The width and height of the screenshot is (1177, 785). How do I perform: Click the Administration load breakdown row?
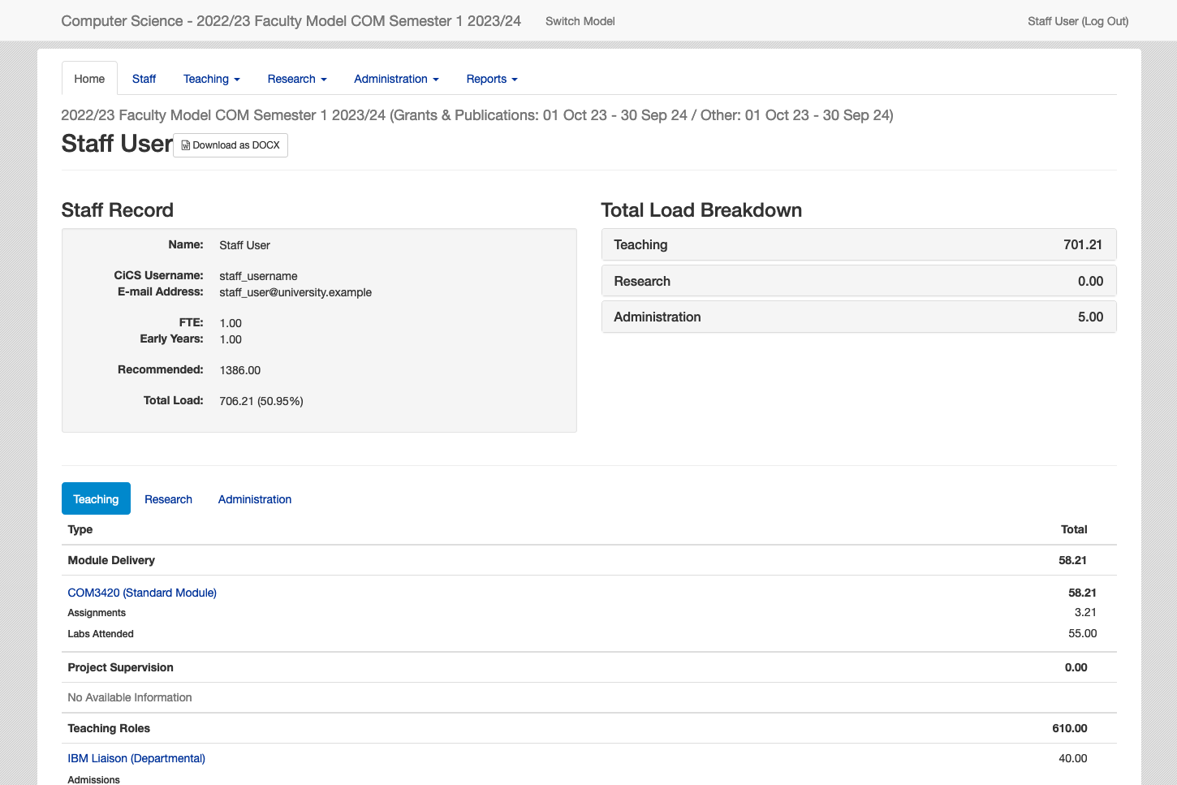click(859, 317)
